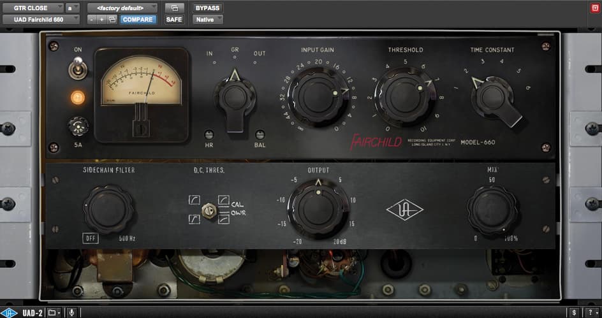Image resolution: width=602 pixels, height=318 pixels.
Task: Click the 5A fuse holder
Action: click(x=78, y=127)
